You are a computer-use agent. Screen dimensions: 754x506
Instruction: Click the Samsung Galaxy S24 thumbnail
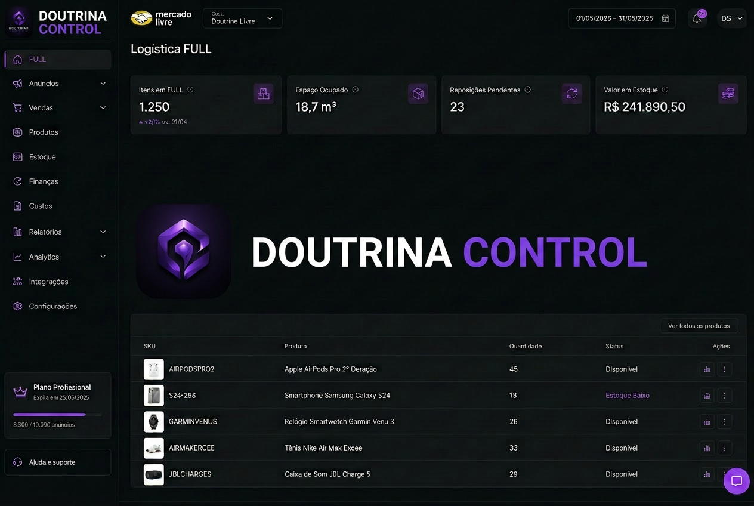[154, 396]
